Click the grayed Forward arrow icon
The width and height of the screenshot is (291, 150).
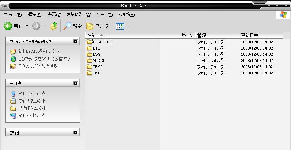(x=36, y=26)
